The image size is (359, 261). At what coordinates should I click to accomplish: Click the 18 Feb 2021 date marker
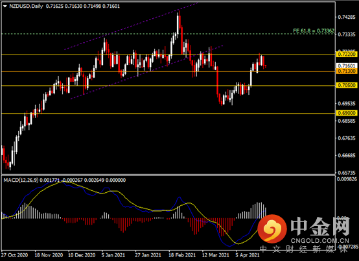click(x=182, y=255)
